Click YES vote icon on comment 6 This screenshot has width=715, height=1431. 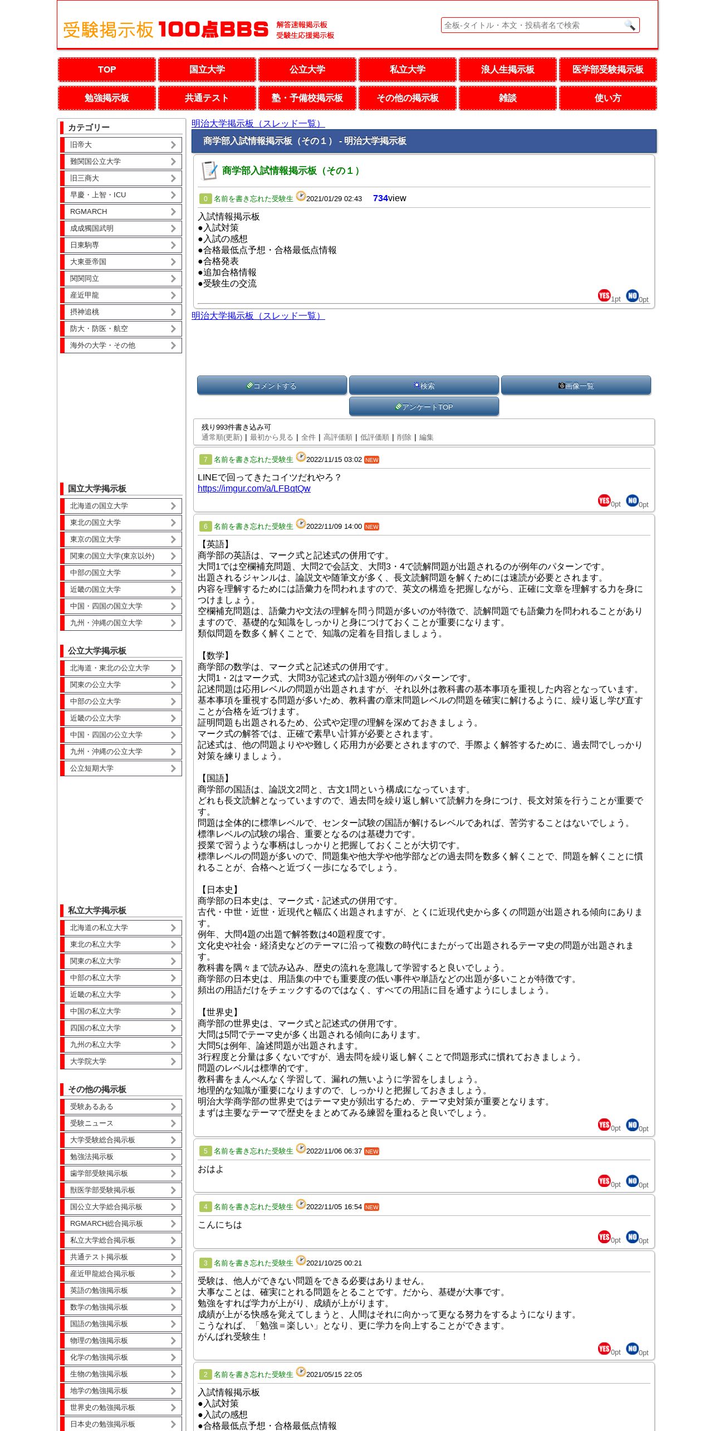coord(604,1125)
